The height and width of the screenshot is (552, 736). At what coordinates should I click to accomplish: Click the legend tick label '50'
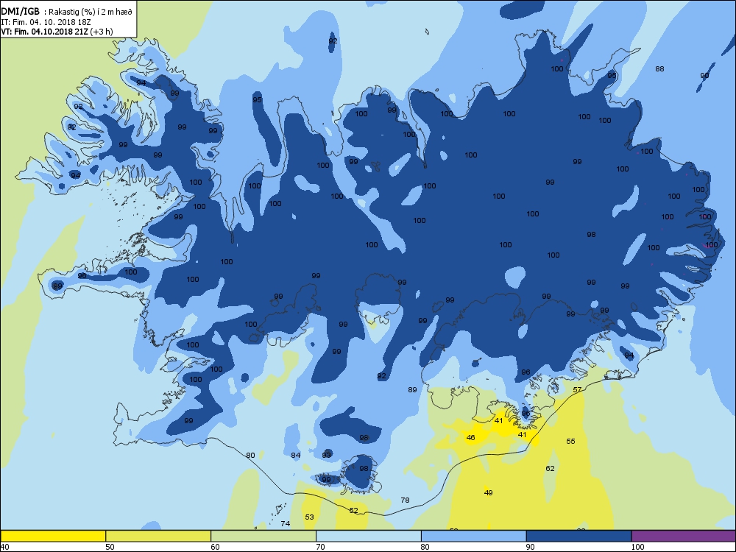[110, 547]
